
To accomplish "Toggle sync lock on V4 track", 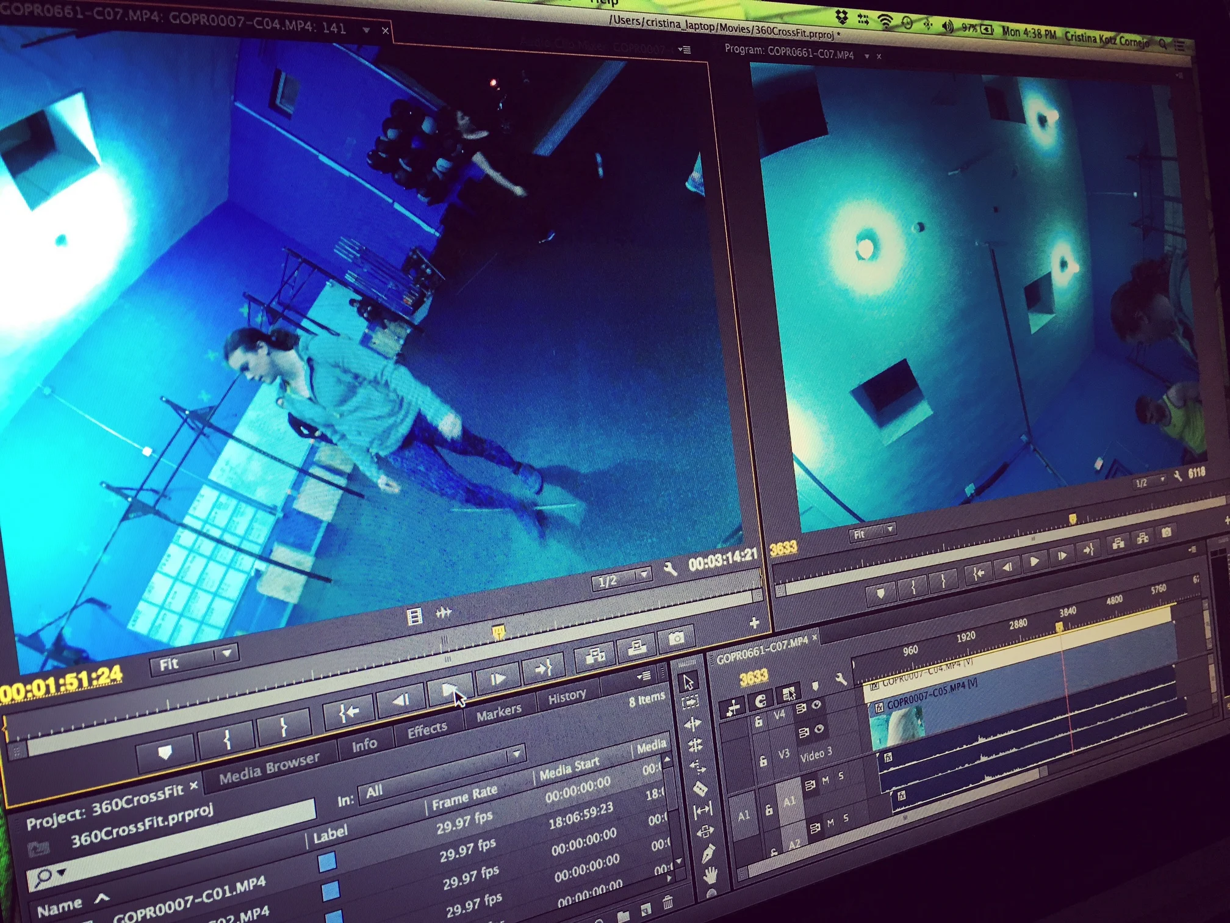I will pyautogui.click(x=800, y=708).
